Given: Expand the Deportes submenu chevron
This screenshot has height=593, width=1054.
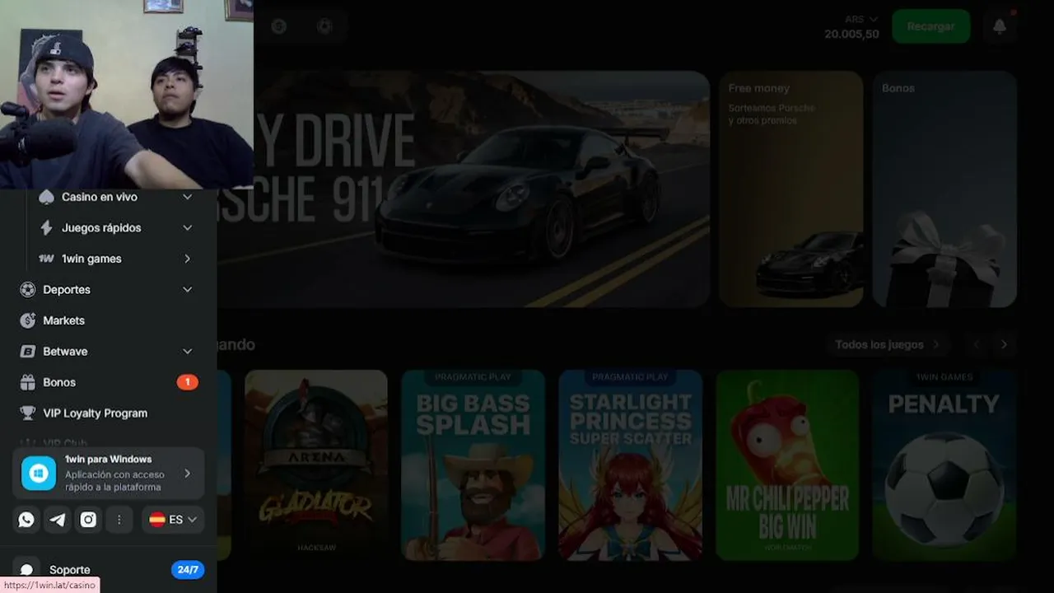Looking at the screenshot, I should [x=187, y=290].
